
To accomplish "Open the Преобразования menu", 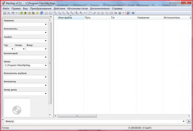I will 41,9.
